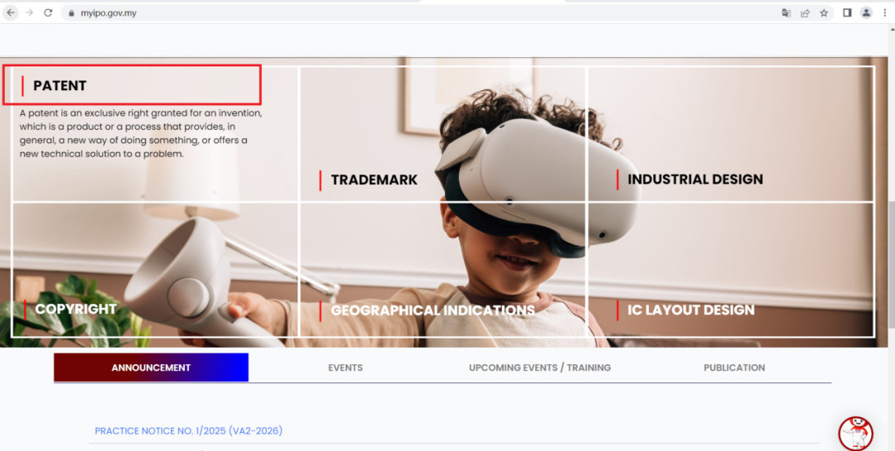Switch to the EVENTS tab

346,367
